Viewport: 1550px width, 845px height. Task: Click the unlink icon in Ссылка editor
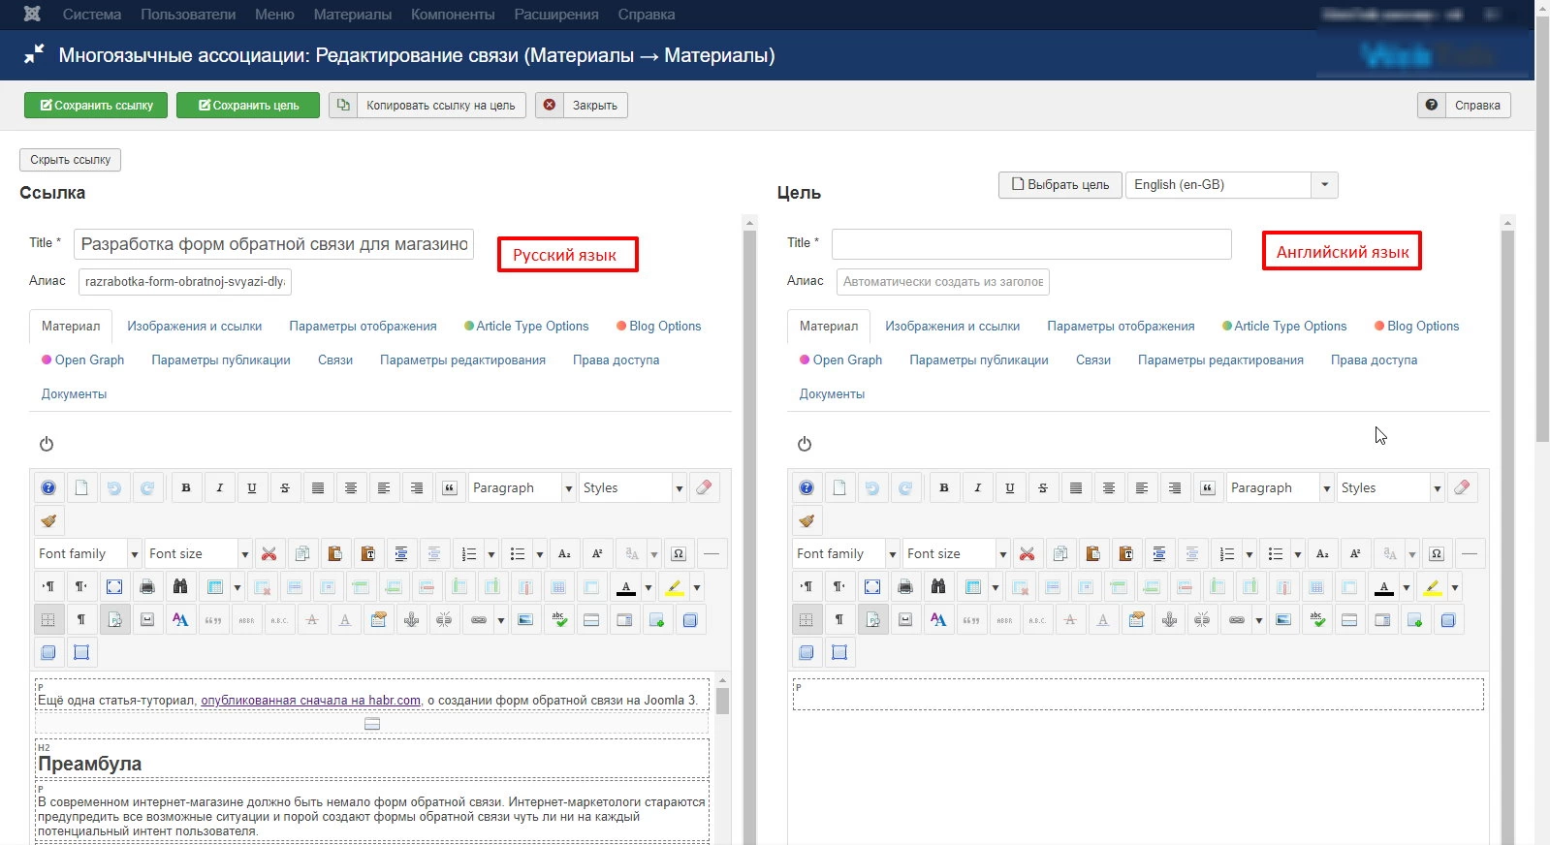pos(445,619)
